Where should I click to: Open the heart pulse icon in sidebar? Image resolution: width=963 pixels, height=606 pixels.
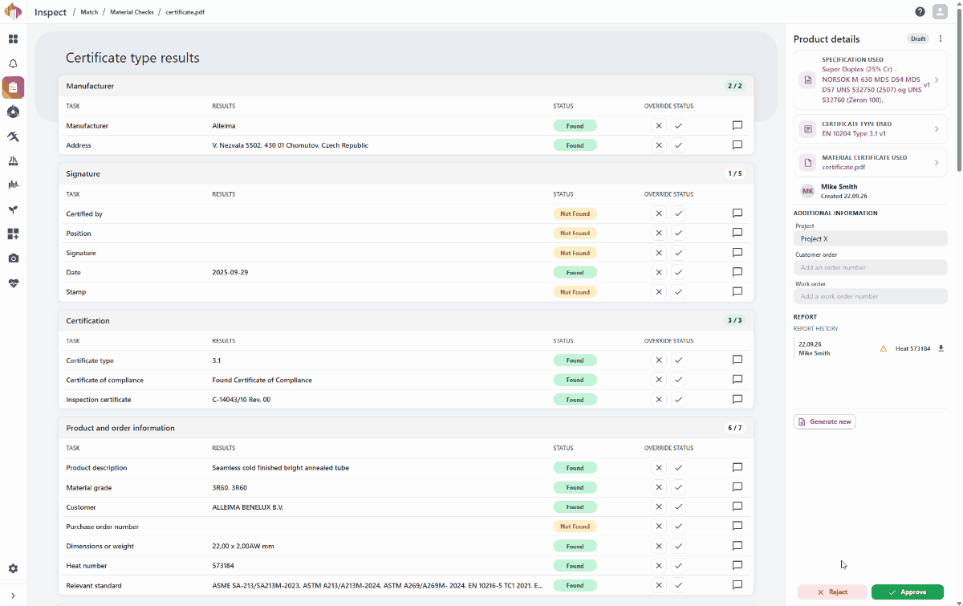pos(13,283)
